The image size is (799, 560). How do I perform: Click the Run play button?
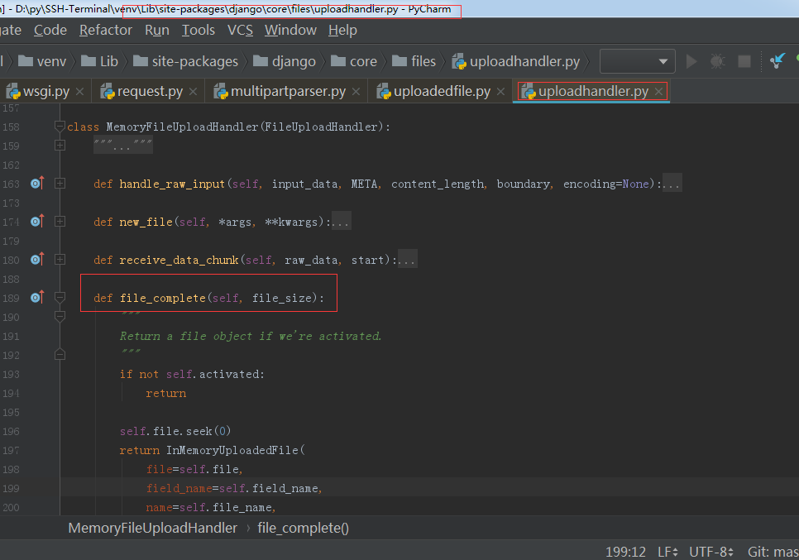691,62
